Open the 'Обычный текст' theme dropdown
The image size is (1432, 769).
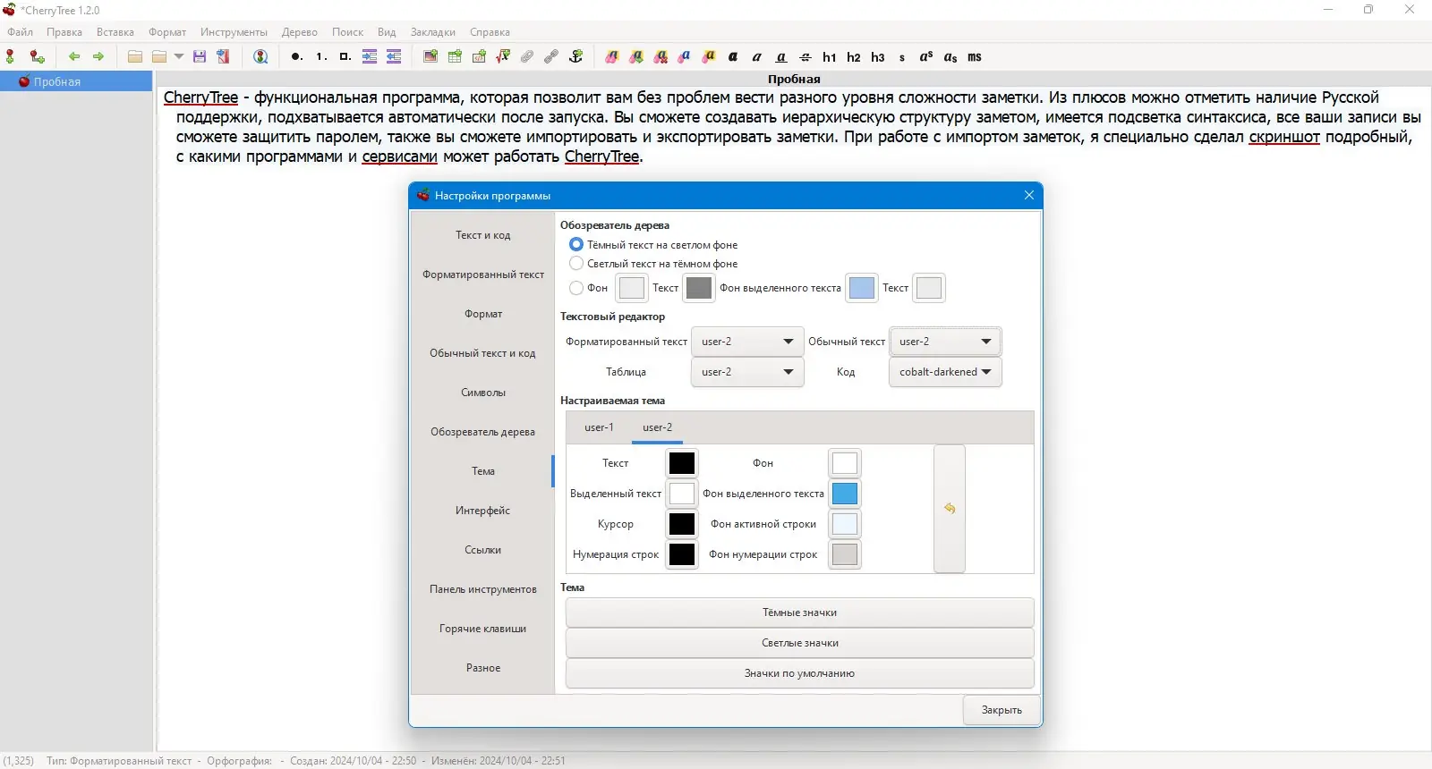click(x=945, y=342)
